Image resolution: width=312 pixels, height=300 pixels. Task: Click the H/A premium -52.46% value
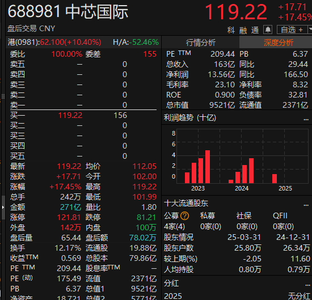(144, 42)
